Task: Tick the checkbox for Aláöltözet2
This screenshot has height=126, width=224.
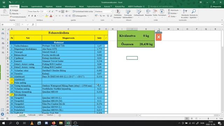Action: 106,79
